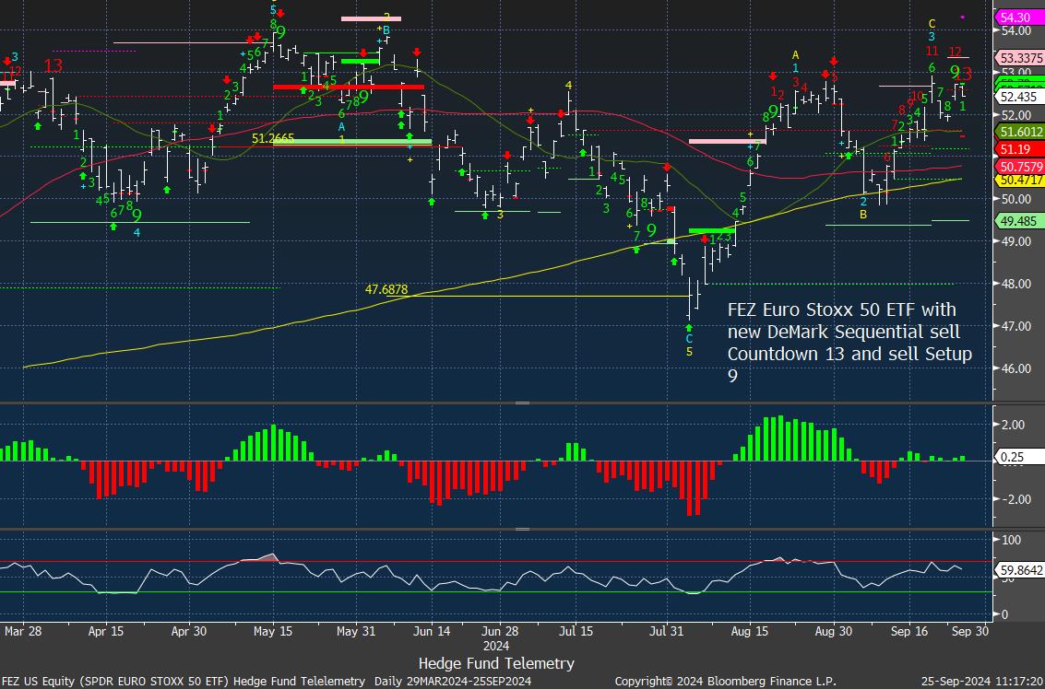Click the white 52.435 last price tag
Screen dimensions: 1045x689
(x=1015, y=97)
